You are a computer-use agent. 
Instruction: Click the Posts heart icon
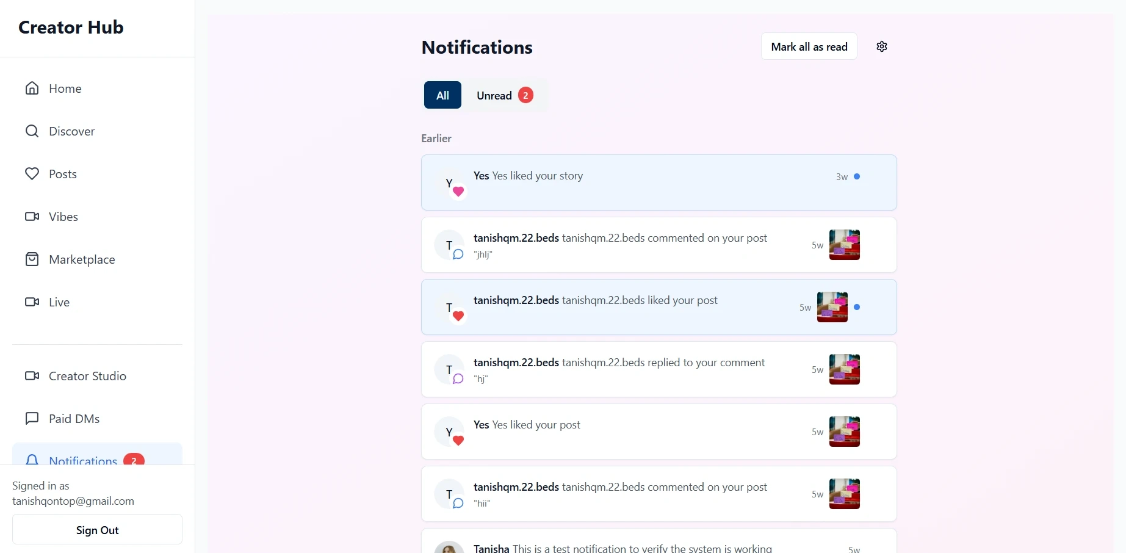pos(32,174)
